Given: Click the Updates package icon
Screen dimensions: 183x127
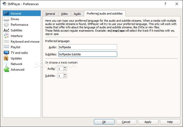Looking at the screenshot, I should point(6,58).
